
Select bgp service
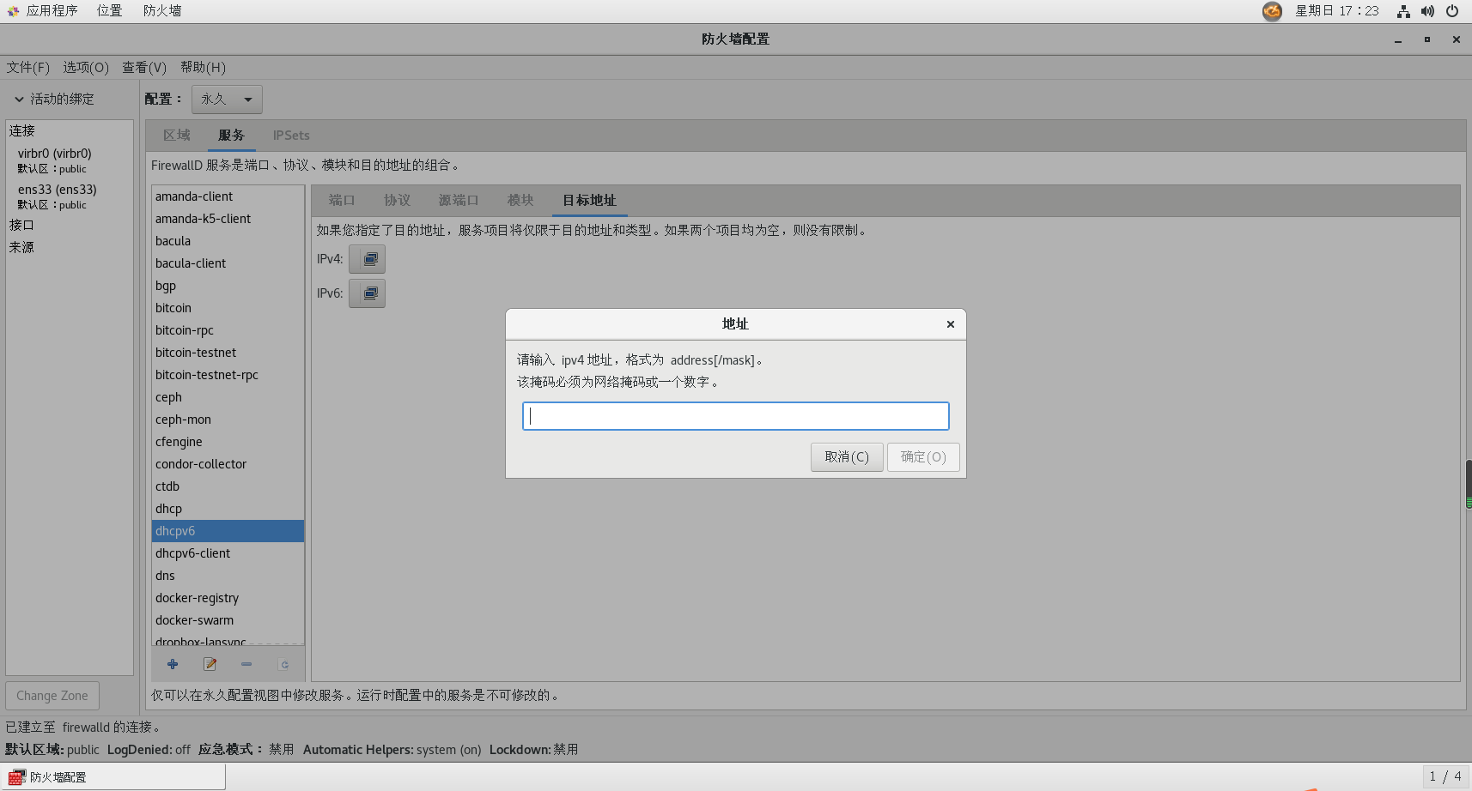tap(228, 286)
